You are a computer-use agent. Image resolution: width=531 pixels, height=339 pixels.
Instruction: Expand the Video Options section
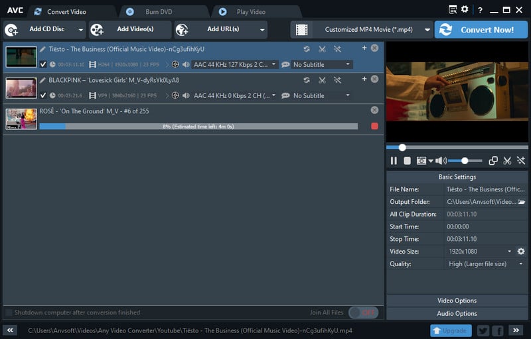[x=457, y=301]
